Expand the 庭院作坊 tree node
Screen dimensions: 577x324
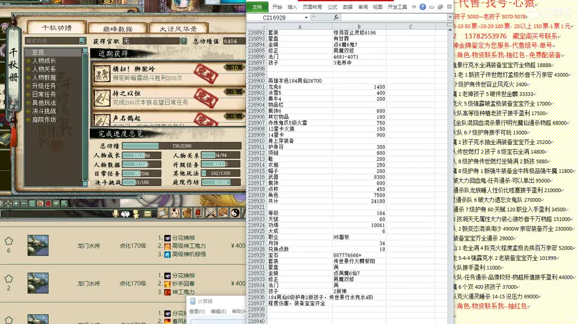[x=28, y=120]
